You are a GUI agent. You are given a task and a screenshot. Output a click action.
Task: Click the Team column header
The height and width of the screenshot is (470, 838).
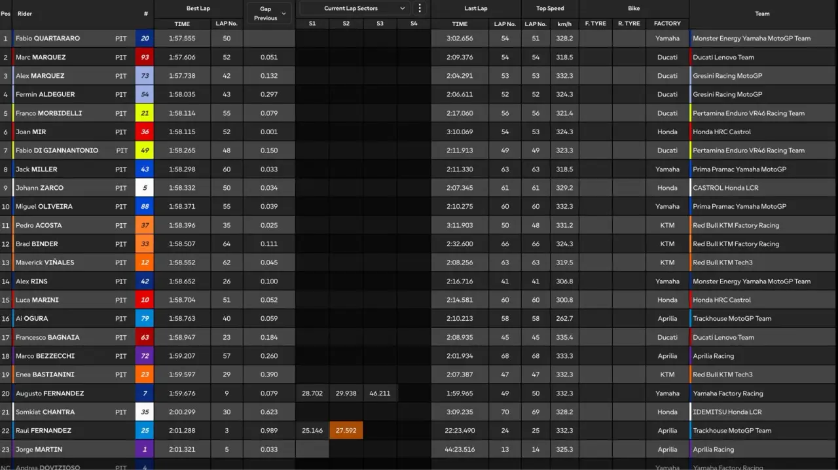(763, 14)
